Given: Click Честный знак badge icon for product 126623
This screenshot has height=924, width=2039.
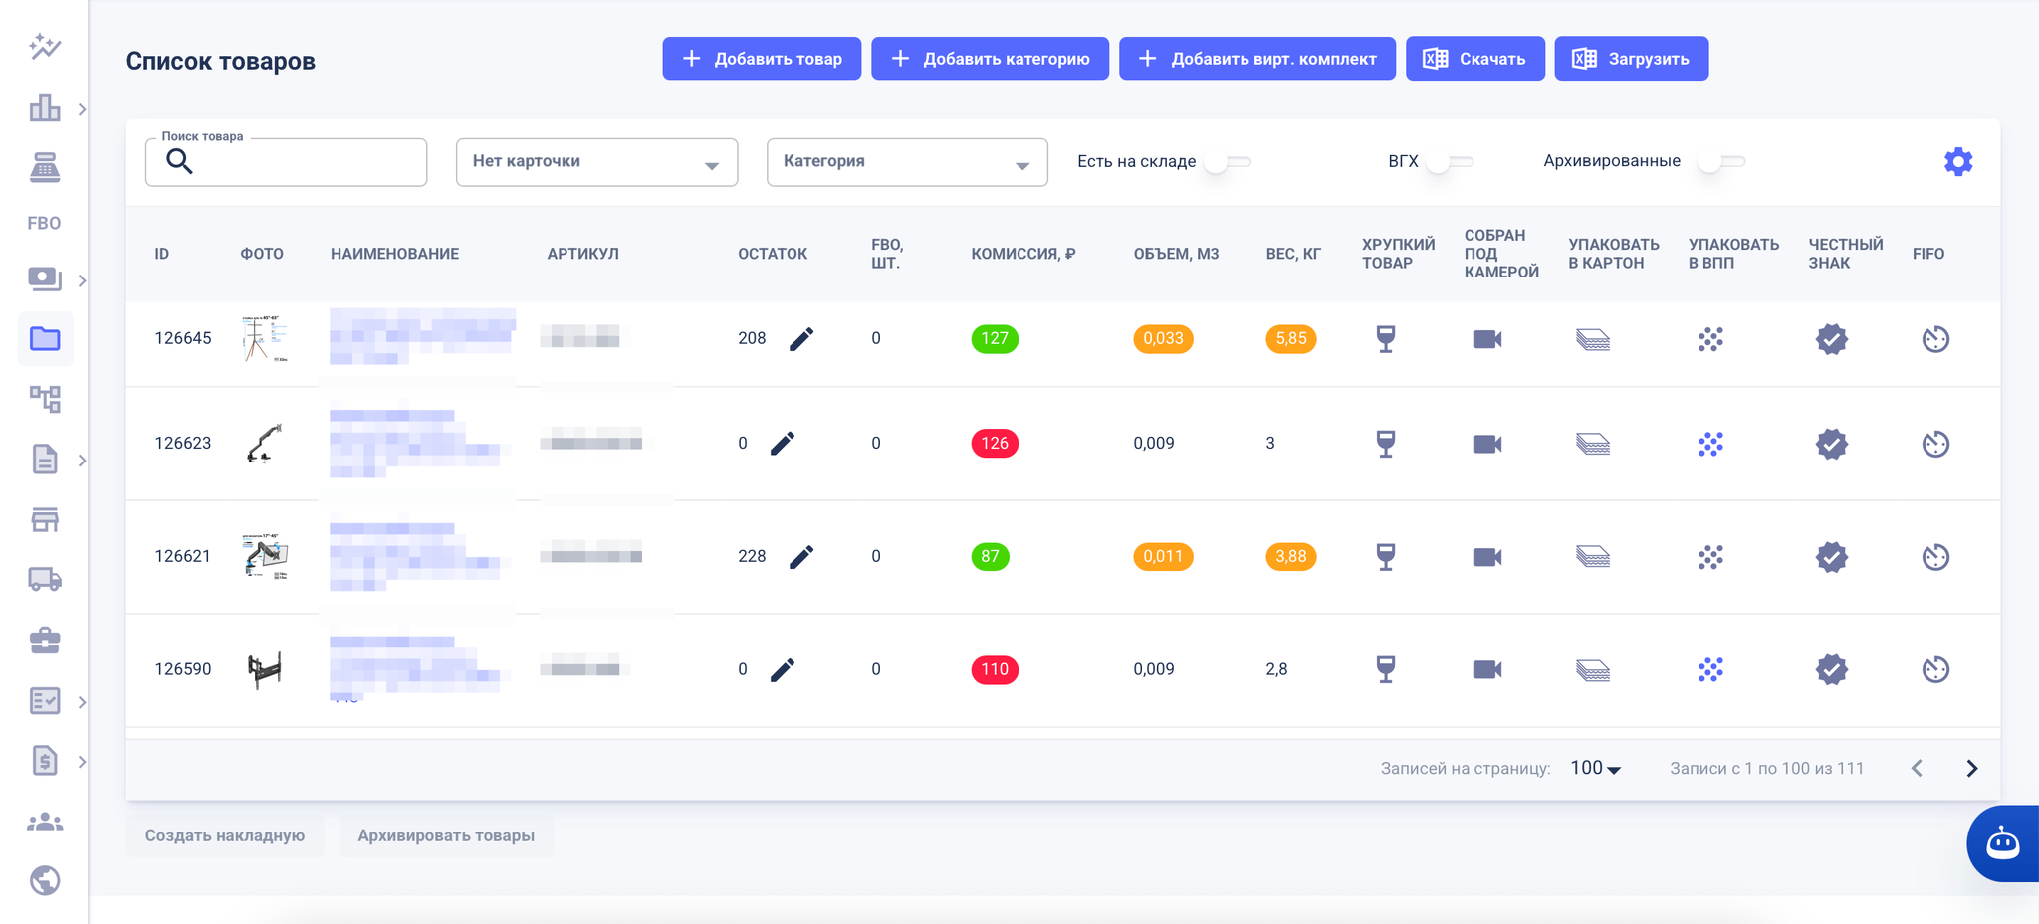Looking at the screenshot, I should point(1831,444).
